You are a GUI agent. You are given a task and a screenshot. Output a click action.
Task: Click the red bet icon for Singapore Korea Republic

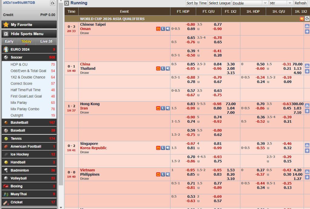tap(158, 148)
